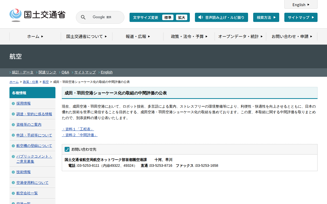Click the chevron icon before 統計・データ

[x=10, y=72]
